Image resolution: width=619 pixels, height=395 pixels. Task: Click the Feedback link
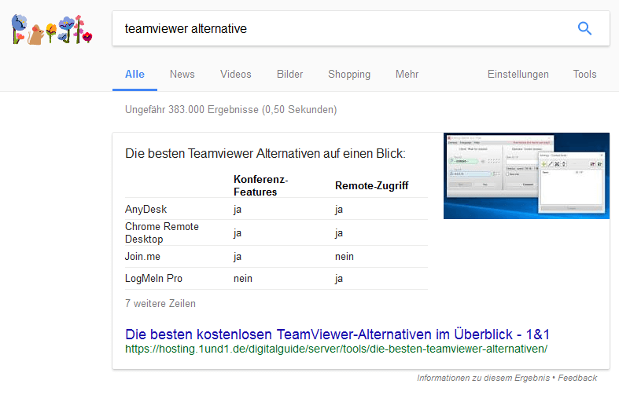(578, 379)
